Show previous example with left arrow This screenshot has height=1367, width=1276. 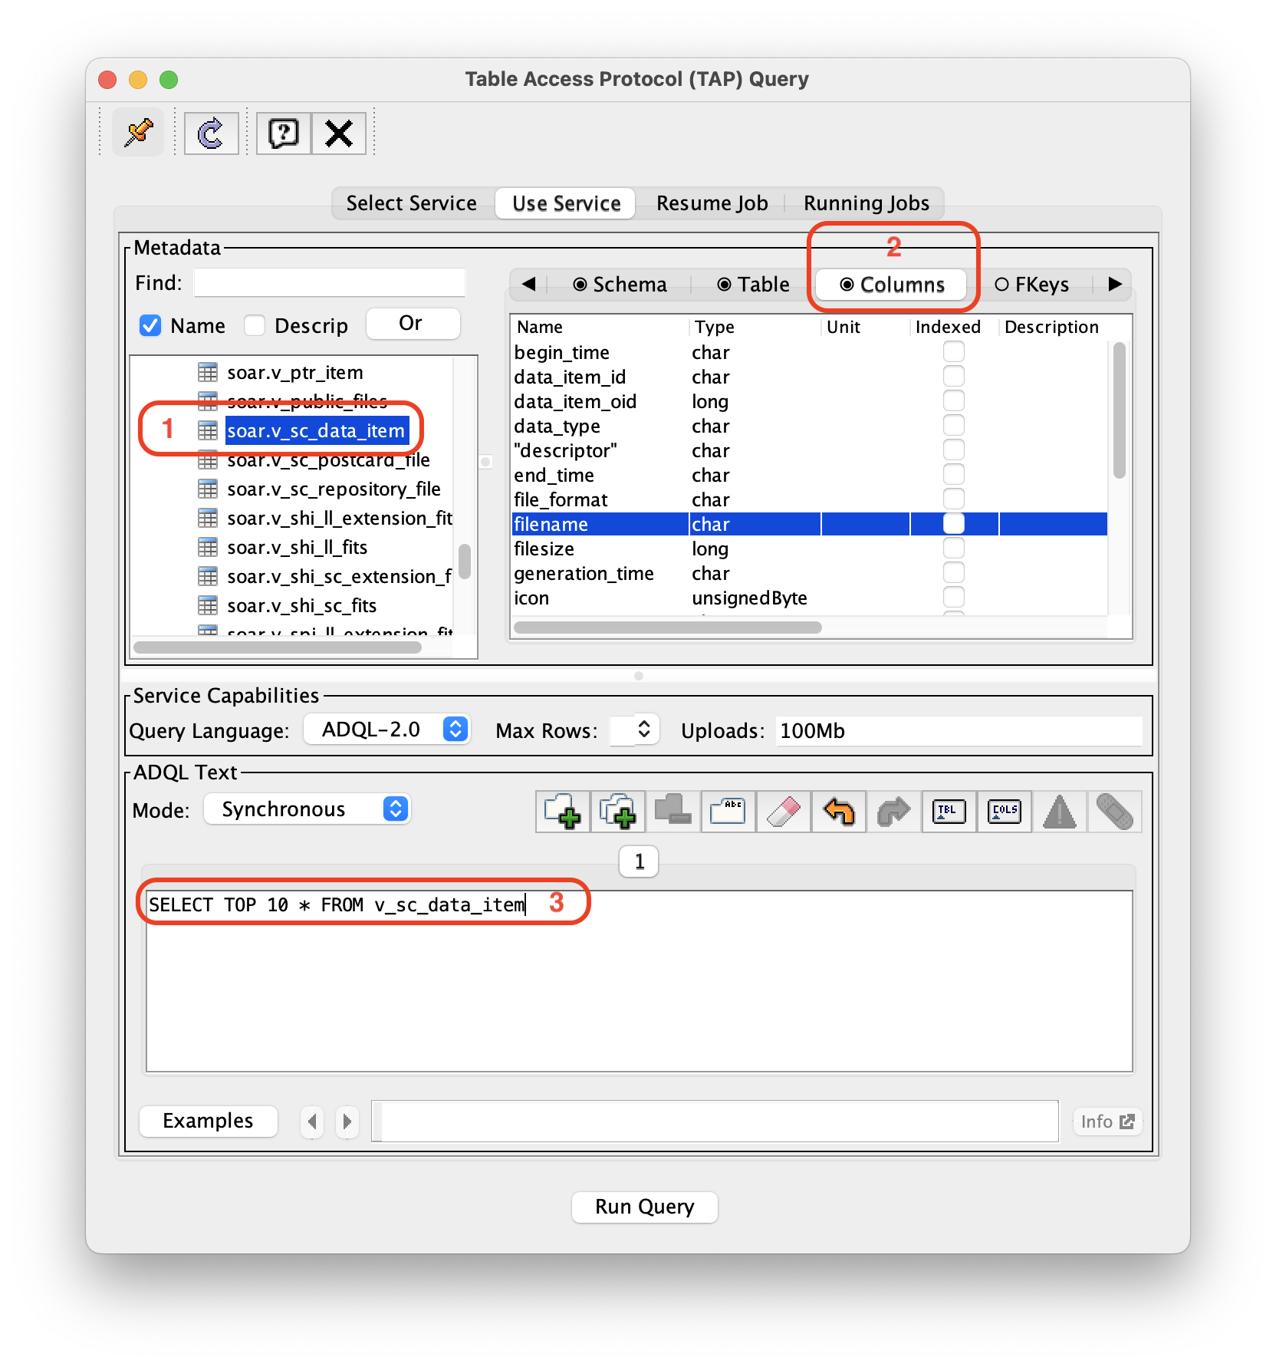coord(312,1122)
